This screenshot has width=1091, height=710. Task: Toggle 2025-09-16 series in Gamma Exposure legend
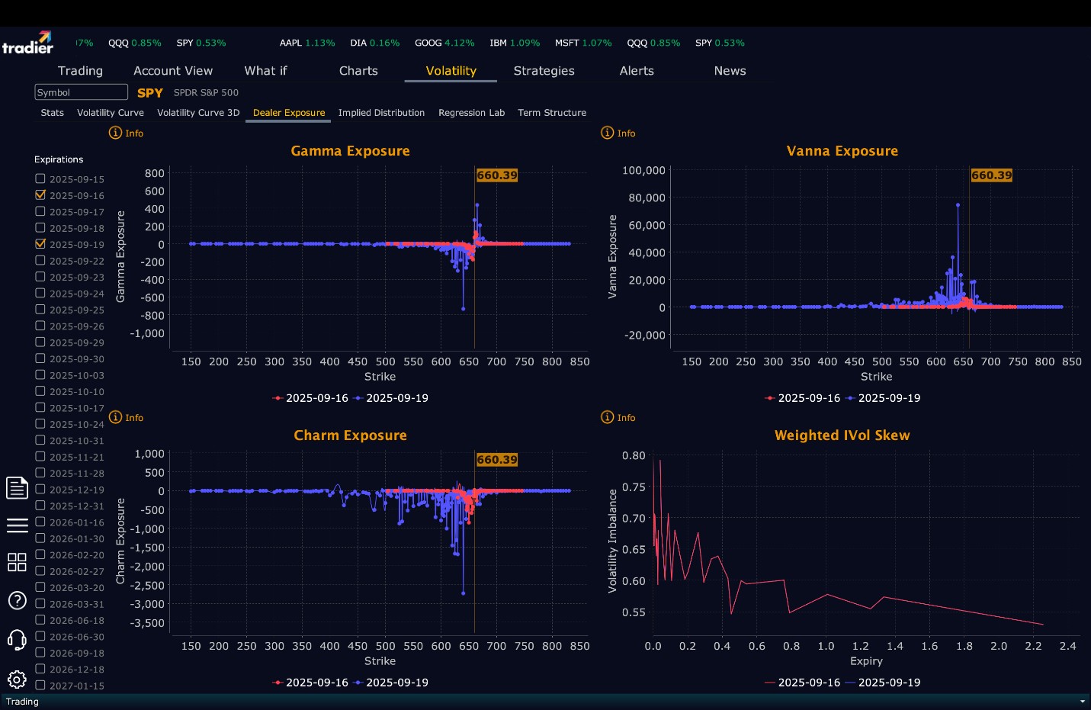[x=310, y=398]
